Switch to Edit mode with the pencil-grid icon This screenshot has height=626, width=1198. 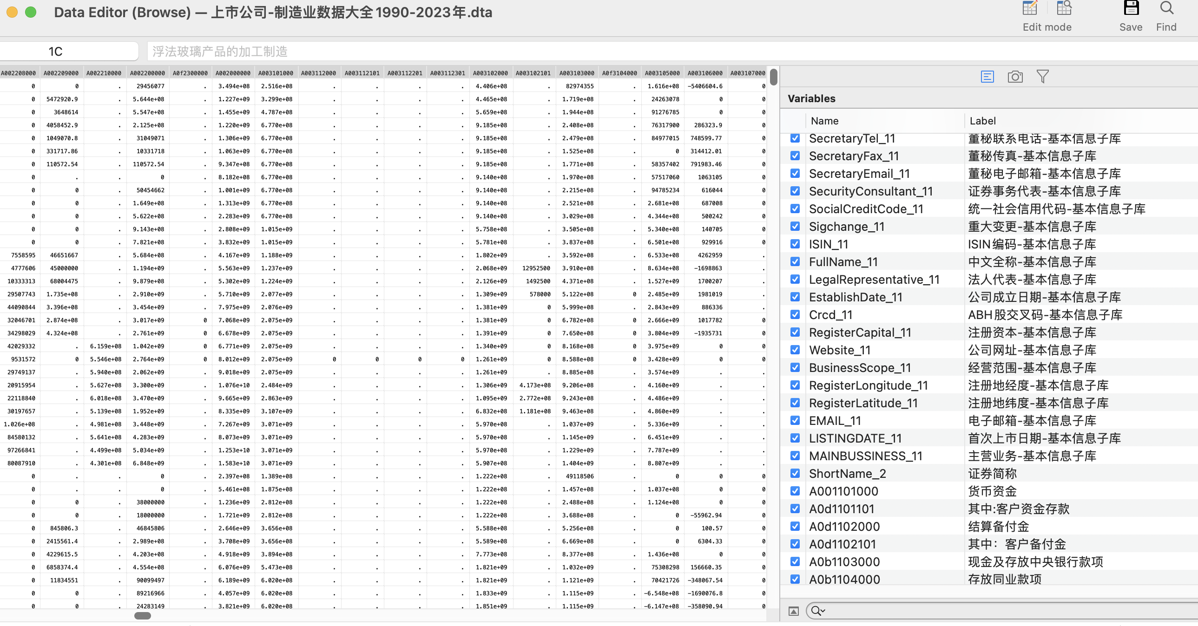point(1030,8)
